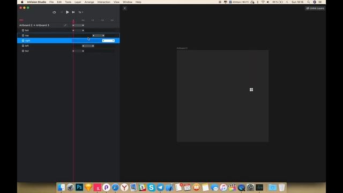343x193 pixels.
Task: Open Spotlight search in the menu bar
Action: (309, 2)
